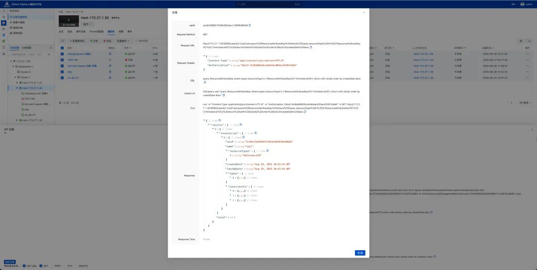This screenshot has height=270, width=537.
Task: Collapse the "resourceTypes" node
Action: tap(226, 151)
